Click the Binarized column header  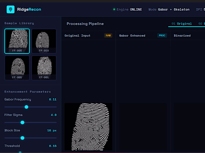click(x=182, y=36)
